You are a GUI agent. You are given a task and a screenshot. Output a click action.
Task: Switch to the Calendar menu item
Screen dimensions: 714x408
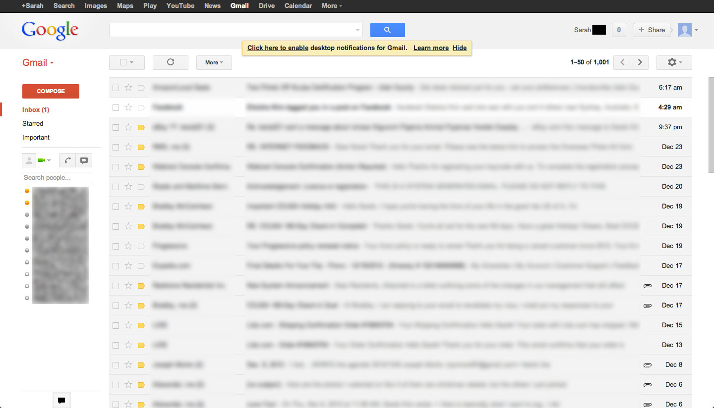coord(298,5)
